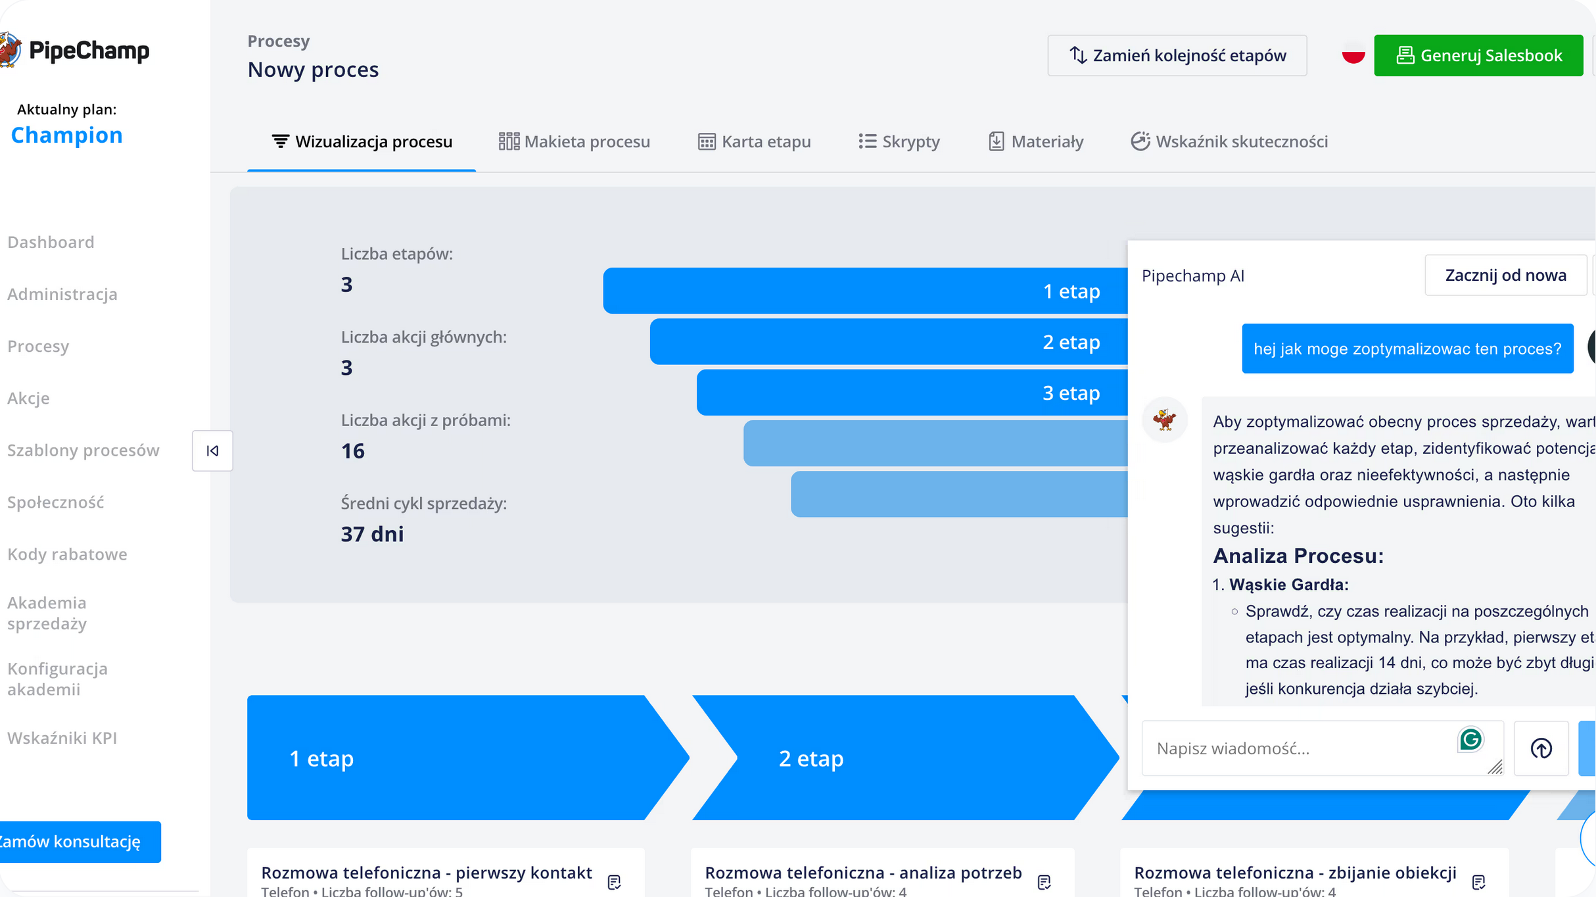Screen dimensions: 1596x897
Task: Open the Materiały tab
Action: pos(1035,141)
